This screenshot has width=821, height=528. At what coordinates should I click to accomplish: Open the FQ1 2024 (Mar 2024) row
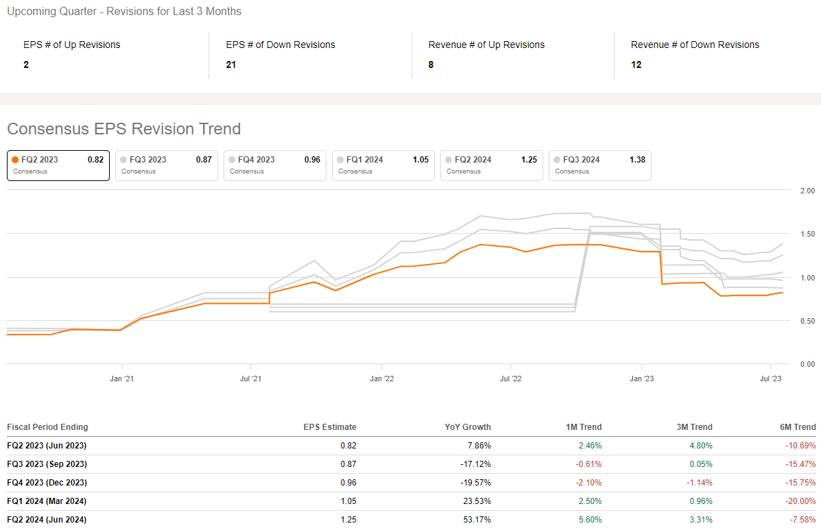[47, 501]
